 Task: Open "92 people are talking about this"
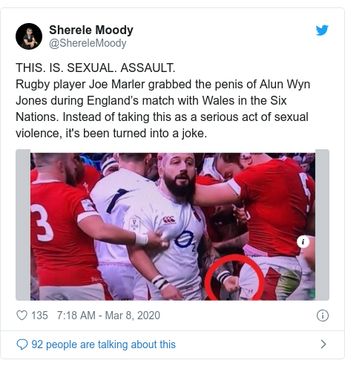[103, 344]
